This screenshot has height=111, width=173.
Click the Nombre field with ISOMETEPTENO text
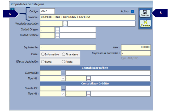[x=88, y=17]
